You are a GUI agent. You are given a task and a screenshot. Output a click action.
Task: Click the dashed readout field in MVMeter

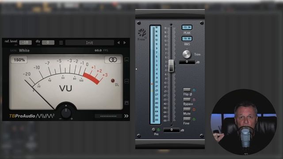[x=108, y=116]
